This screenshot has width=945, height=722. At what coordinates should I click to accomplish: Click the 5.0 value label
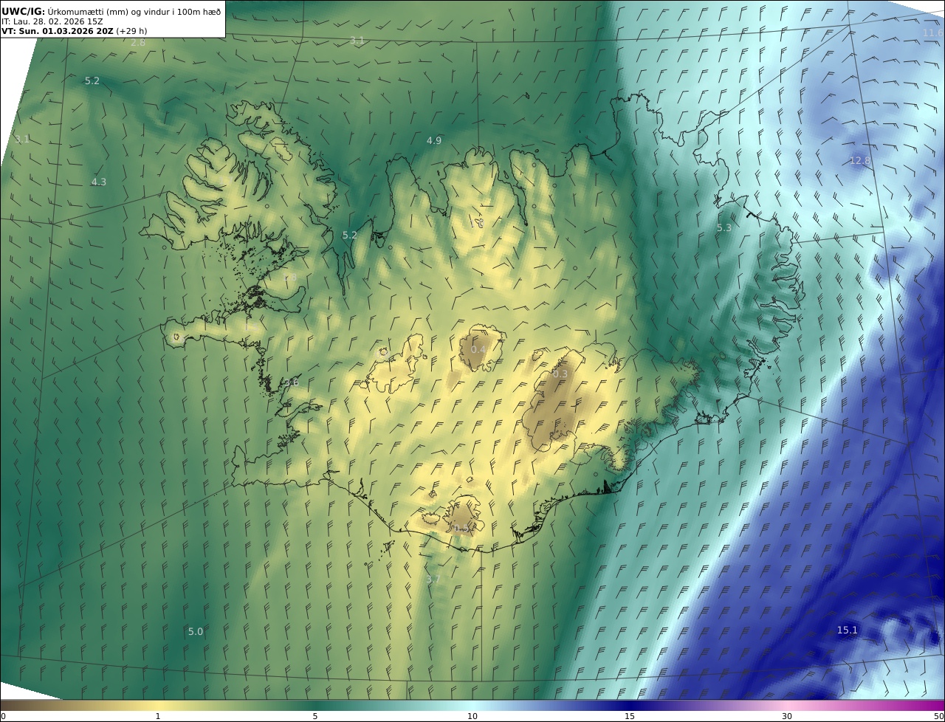(196, 631)
